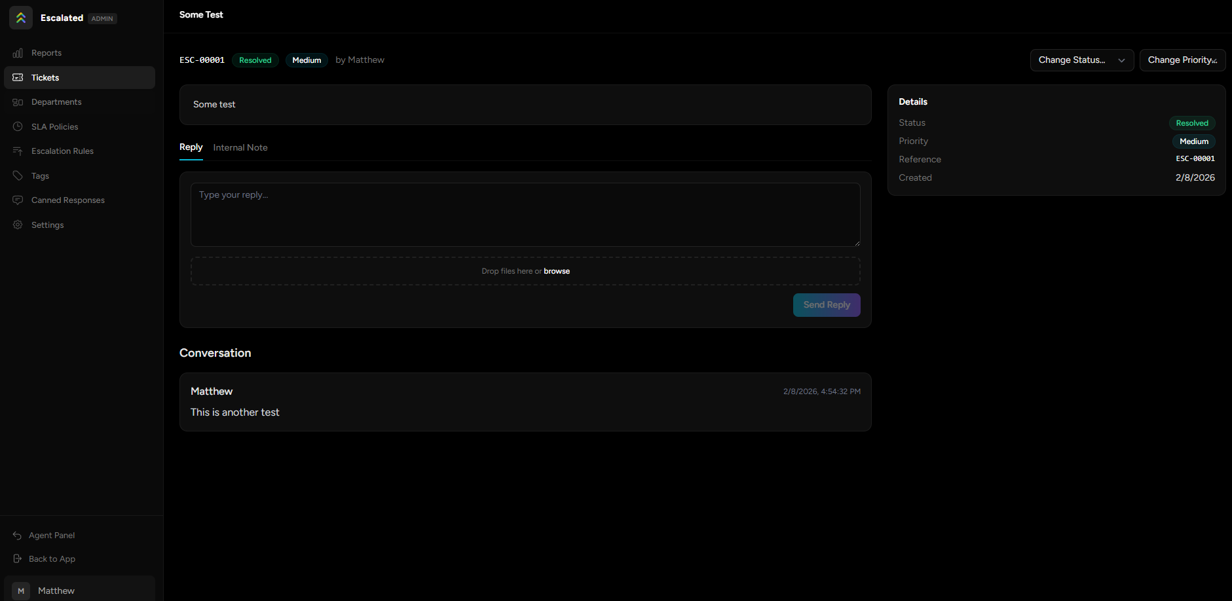Click the browse link to attach files
1232x601 pixels.
coord(556,270)
